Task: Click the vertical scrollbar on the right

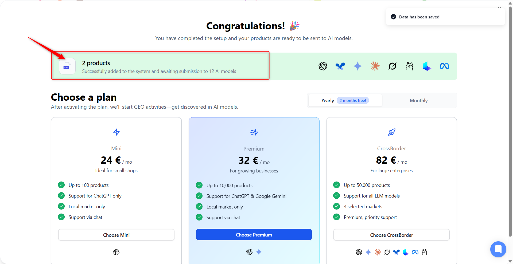Action: point(510,120)
